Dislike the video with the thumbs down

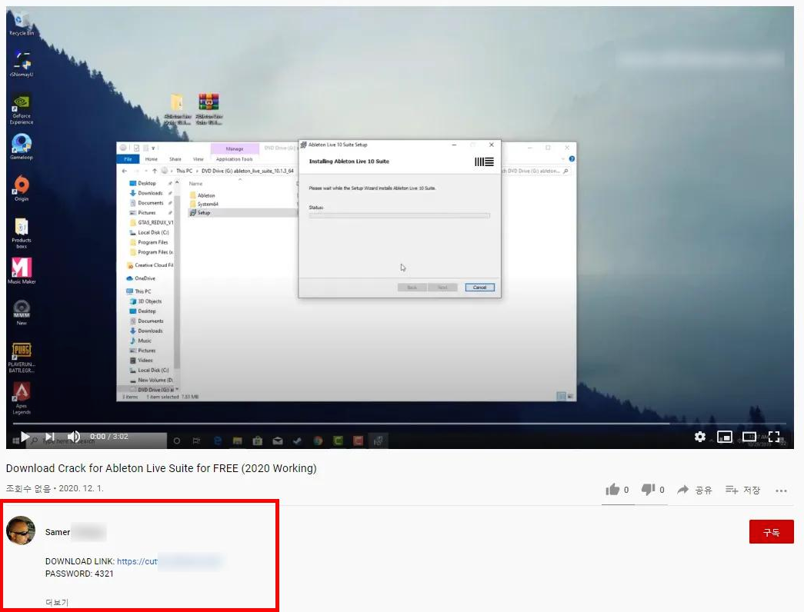[652, 490]
